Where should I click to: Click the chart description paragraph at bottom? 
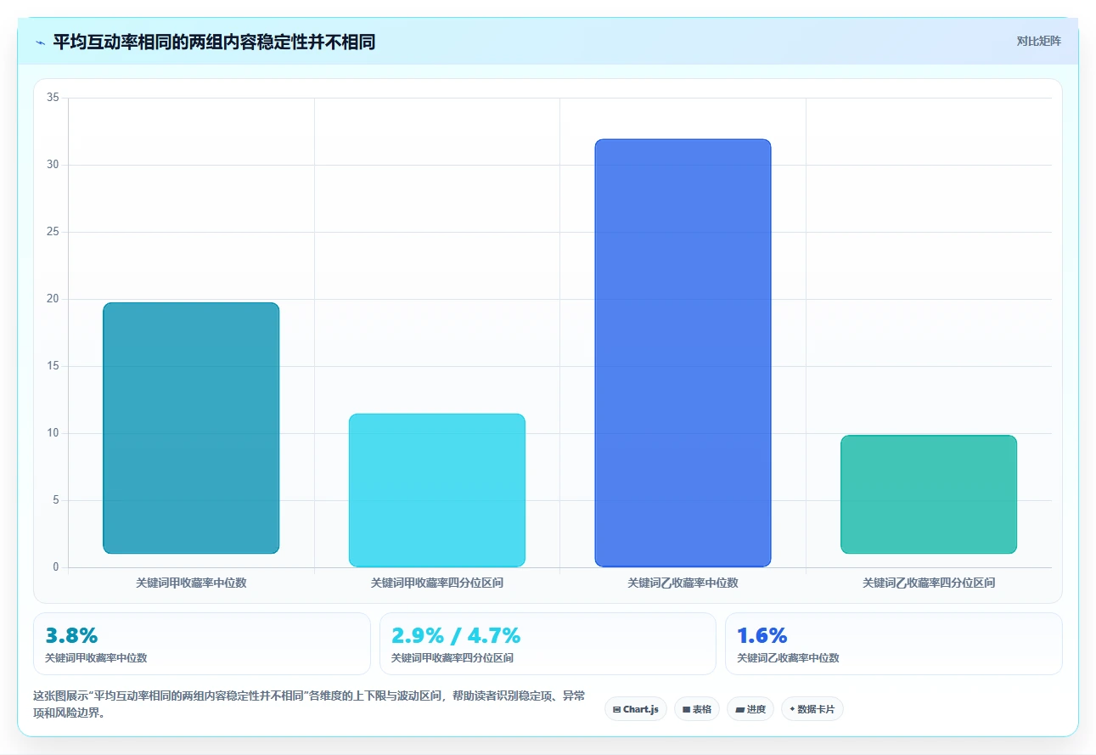tap(309, 705)
